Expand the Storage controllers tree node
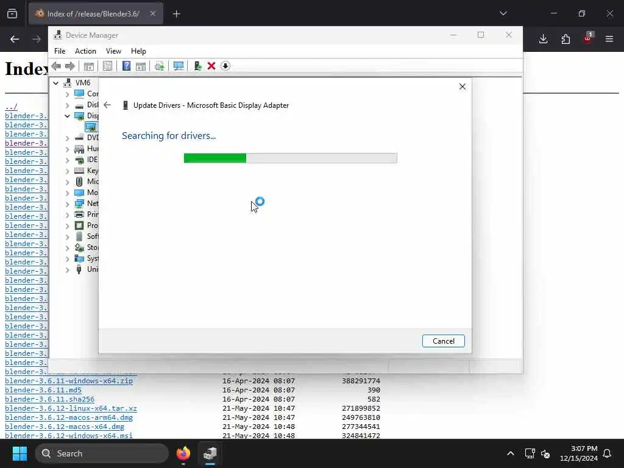 pos(67,248)
